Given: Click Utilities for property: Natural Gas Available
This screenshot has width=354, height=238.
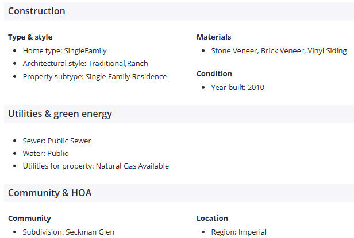Looking at the screenshot, I should coord(96,166).
